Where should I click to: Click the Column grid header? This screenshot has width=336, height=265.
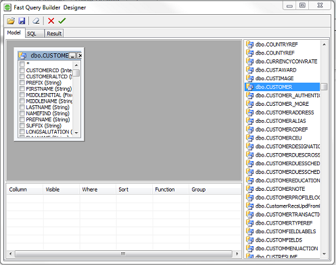pos(24,189)
